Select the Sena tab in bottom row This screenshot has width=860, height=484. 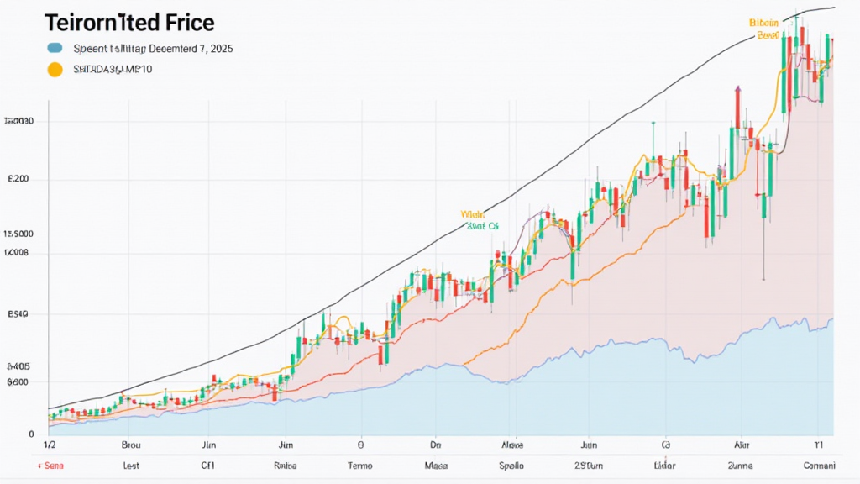point(55,464)
